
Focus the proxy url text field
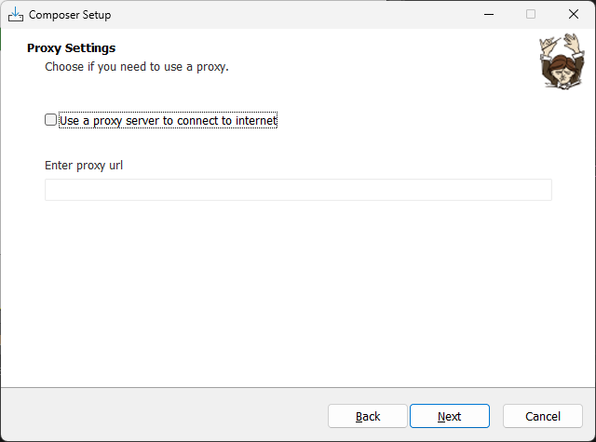click(298, 190)
